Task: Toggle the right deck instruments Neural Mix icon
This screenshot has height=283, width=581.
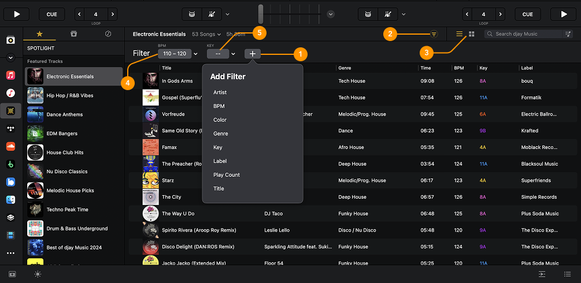Action: coord(388,14)
